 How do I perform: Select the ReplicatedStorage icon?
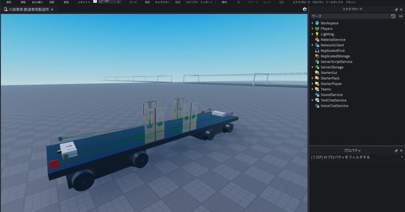(317, 56)
